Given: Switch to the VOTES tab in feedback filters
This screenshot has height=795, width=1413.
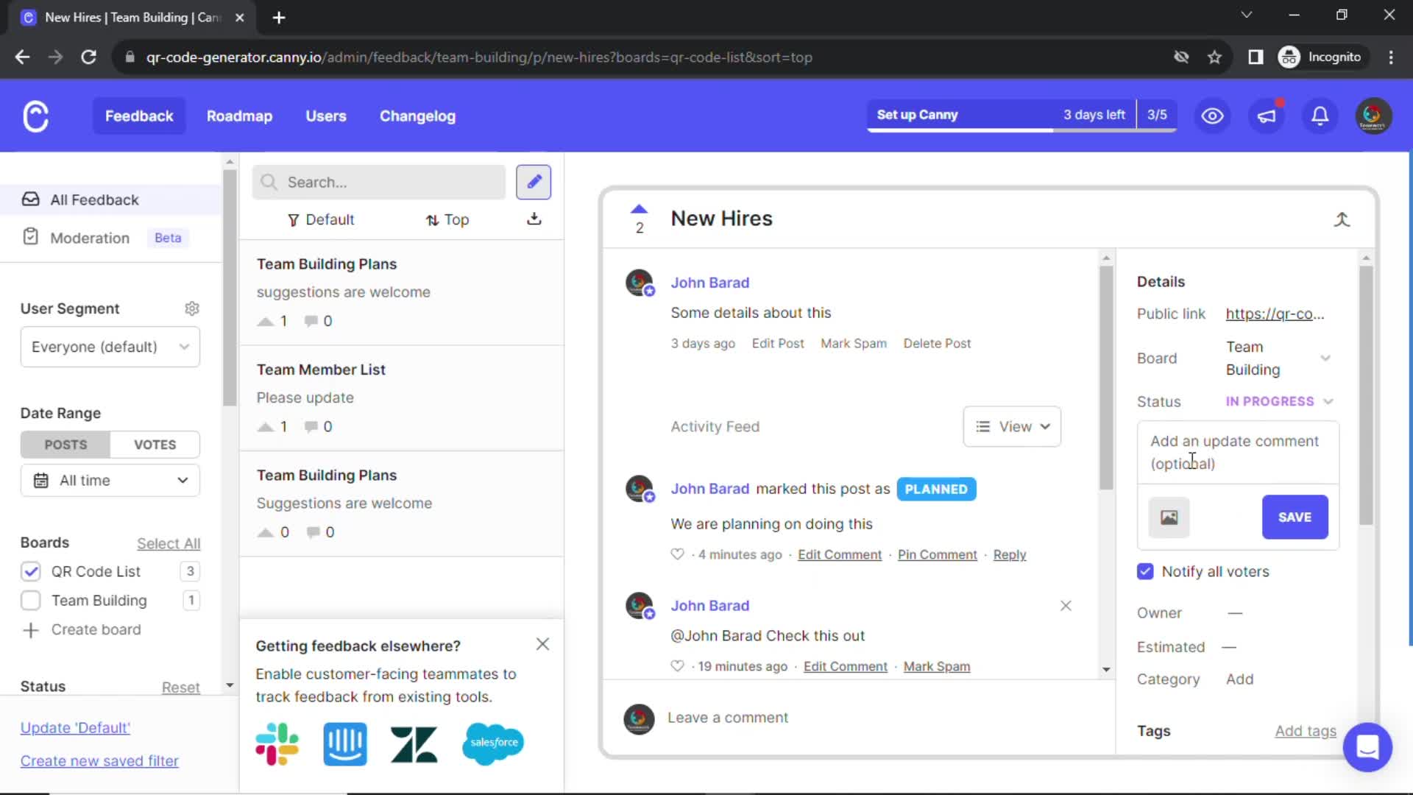Looking at the screenshot, I should 155,444.
